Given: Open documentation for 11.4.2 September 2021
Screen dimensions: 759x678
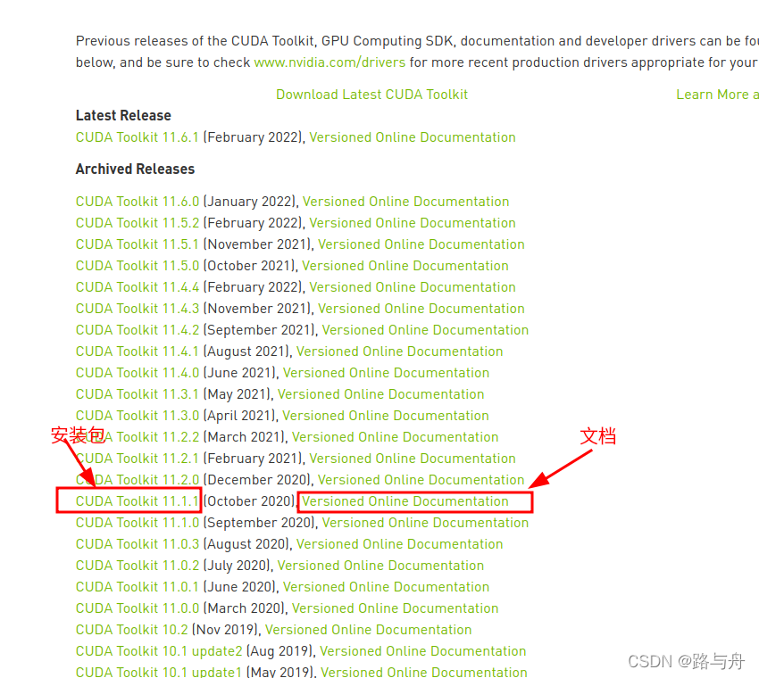Looking at the screenshot, I should tap(425, 330).
